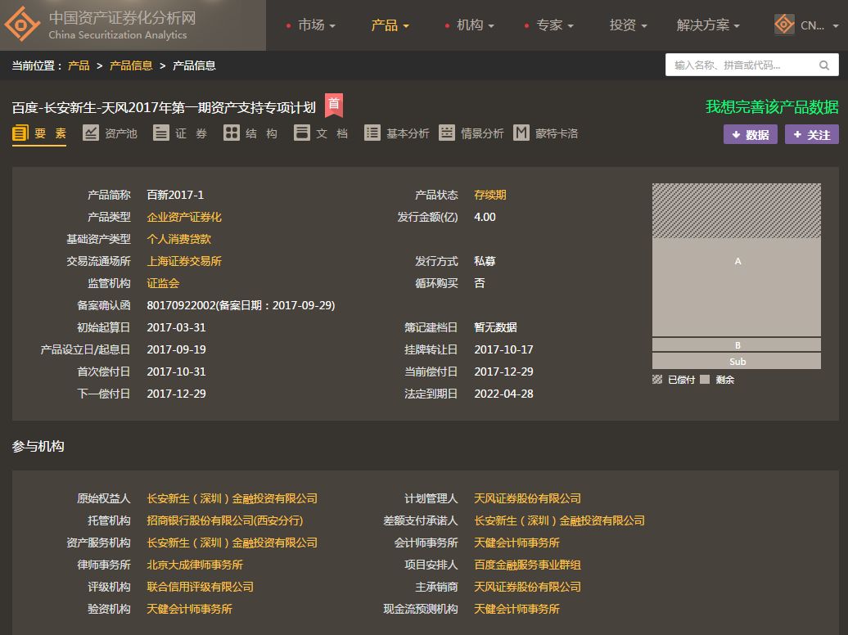
Task: Click the 产品 breadcrumb link
Action: [79, 65]
